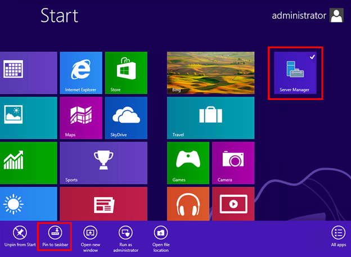The image size is (351, 257).
Task: Open the Sports trophy tile
Action: point(103,163)
